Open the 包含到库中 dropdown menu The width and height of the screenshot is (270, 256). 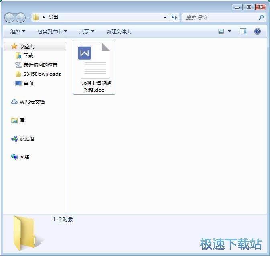52,31
